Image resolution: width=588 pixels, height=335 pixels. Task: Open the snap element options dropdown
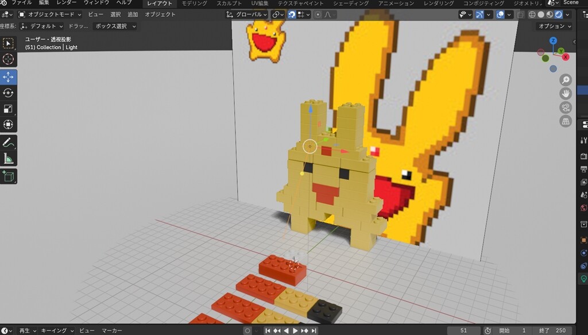304,14
